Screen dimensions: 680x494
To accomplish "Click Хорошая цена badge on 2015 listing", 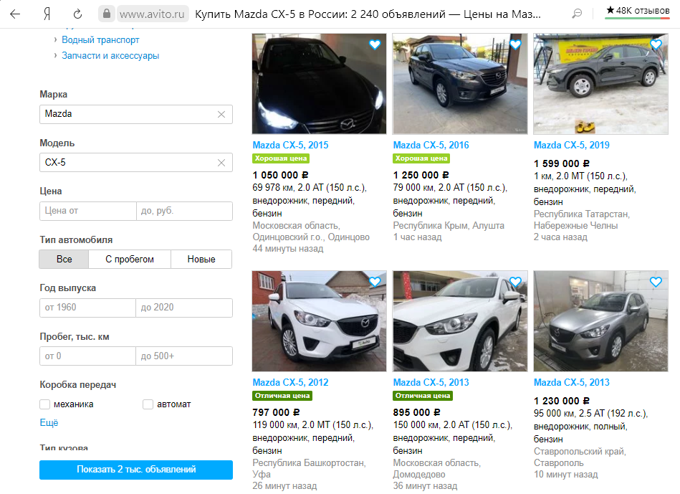I will click(x=281, y=158).
